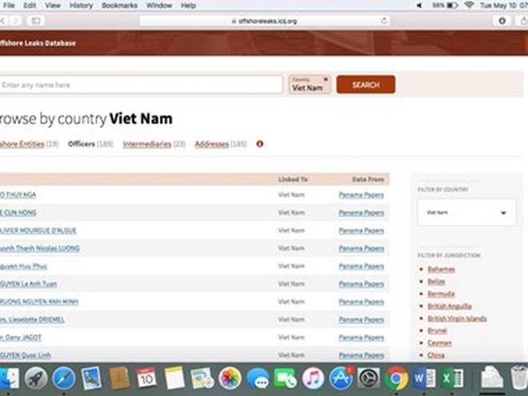Open the File menu
This screenshot has height=396, width=528.
tap(9, 6)
